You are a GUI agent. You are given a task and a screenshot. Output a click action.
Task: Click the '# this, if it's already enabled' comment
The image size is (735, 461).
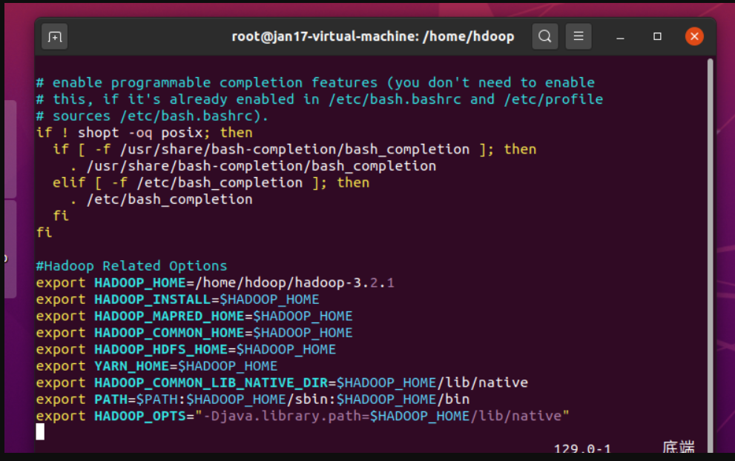coord(320,99)
